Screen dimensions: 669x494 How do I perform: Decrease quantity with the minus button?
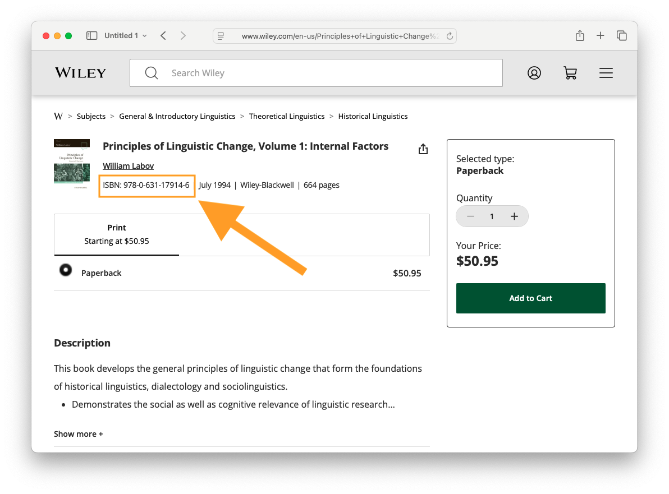tap(471, 216)
